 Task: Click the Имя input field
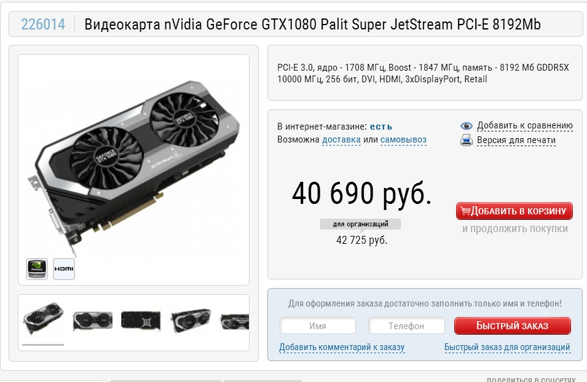(317, 325)
